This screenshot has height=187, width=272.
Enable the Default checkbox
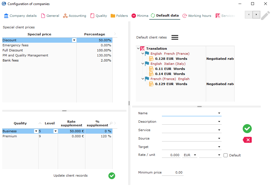[x=226, y=155]
